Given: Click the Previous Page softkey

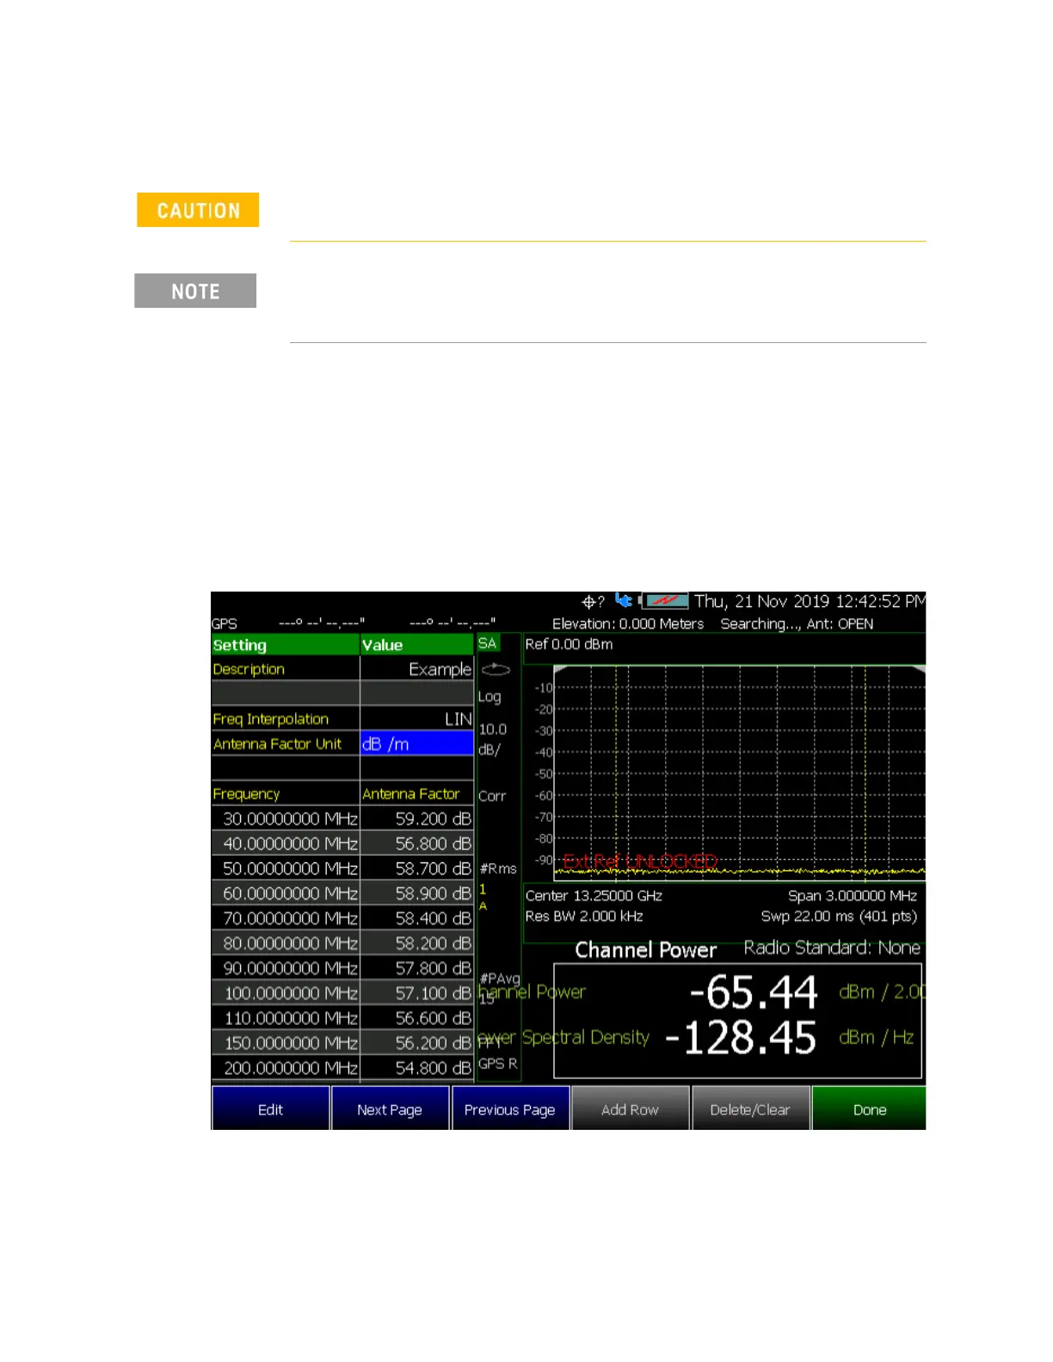Looking at the screenshot, I should [x=510, y=1109].
